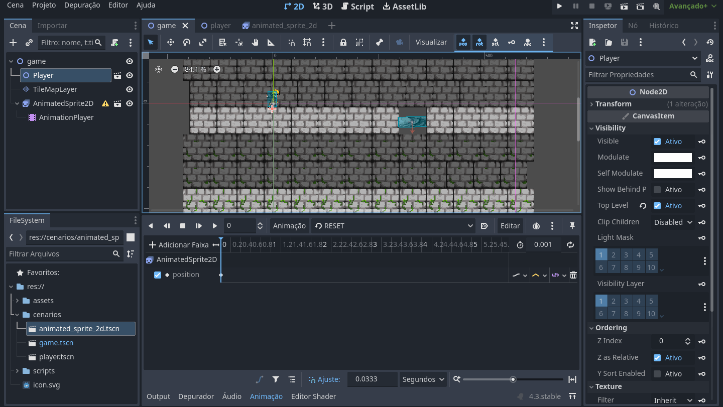This screenshot has height=407, width=723.
Task: Open the Filter Inherit dropdown
Action: [x=673, y=400]
